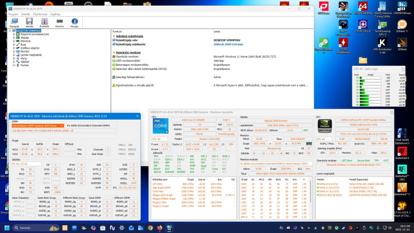The image size is (414, 233).
Task: Open the Összegzés summary toolbar icon
Action: [x=14, y=23]
